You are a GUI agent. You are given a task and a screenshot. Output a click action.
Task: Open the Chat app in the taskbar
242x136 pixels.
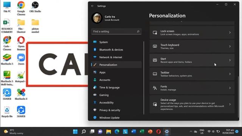(100, 131)
